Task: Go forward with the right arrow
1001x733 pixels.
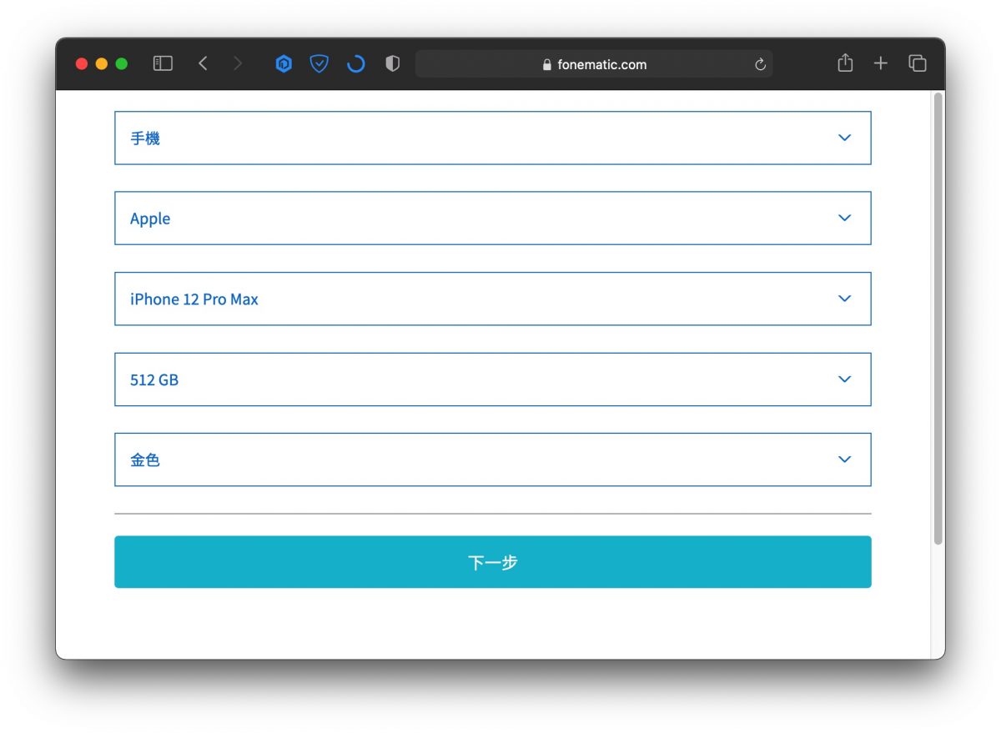Action: click(x=238, y=63)
